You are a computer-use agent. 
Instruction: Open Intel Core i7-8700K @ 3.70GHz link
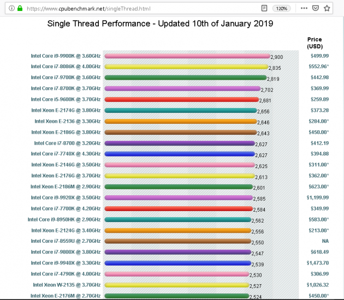tap(66, 88)
